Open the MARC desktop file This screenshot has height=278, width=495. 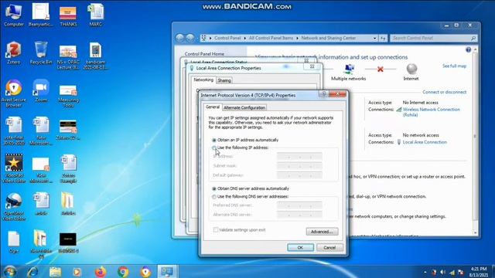(96, 15)
